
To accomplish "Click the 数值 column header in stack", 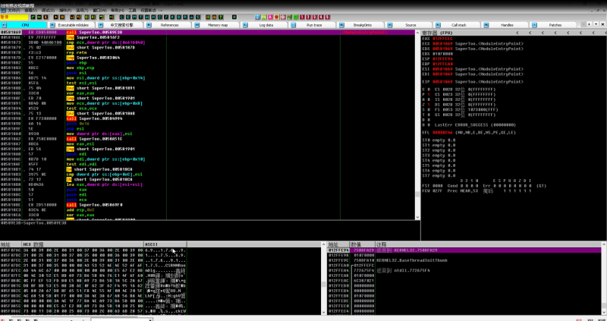I will point(363,244).
